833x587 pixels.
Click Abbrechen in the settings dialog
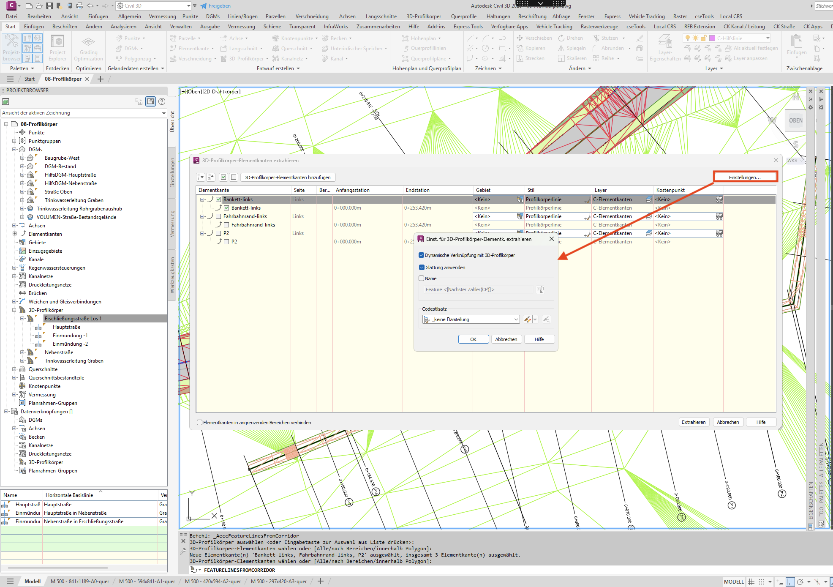click(x=506, y=339)
